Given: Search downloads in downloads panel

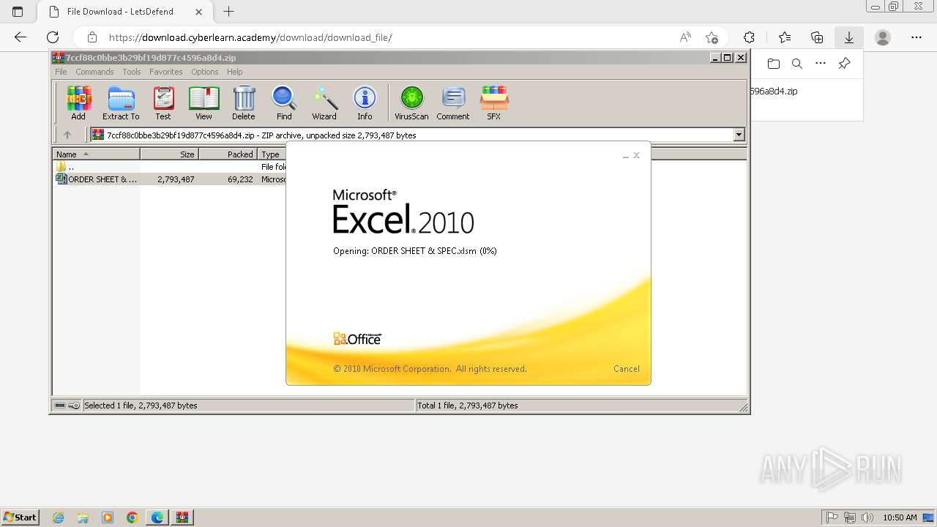Looking at the screenshot, I should (797, 64).
